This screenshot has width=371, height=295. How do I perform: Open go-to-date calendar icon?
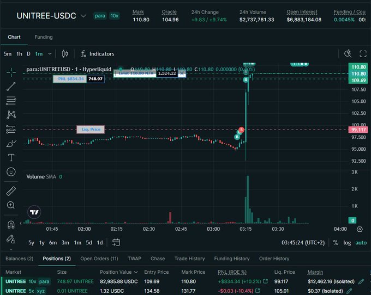(x=116, y=242)
